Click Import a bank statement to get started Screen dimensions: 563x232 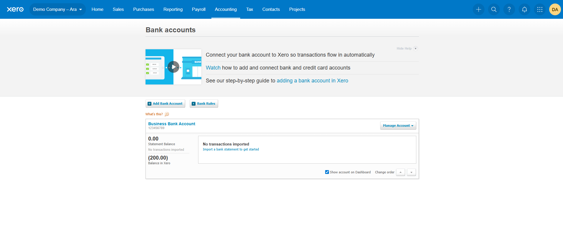tap(231, 149)
